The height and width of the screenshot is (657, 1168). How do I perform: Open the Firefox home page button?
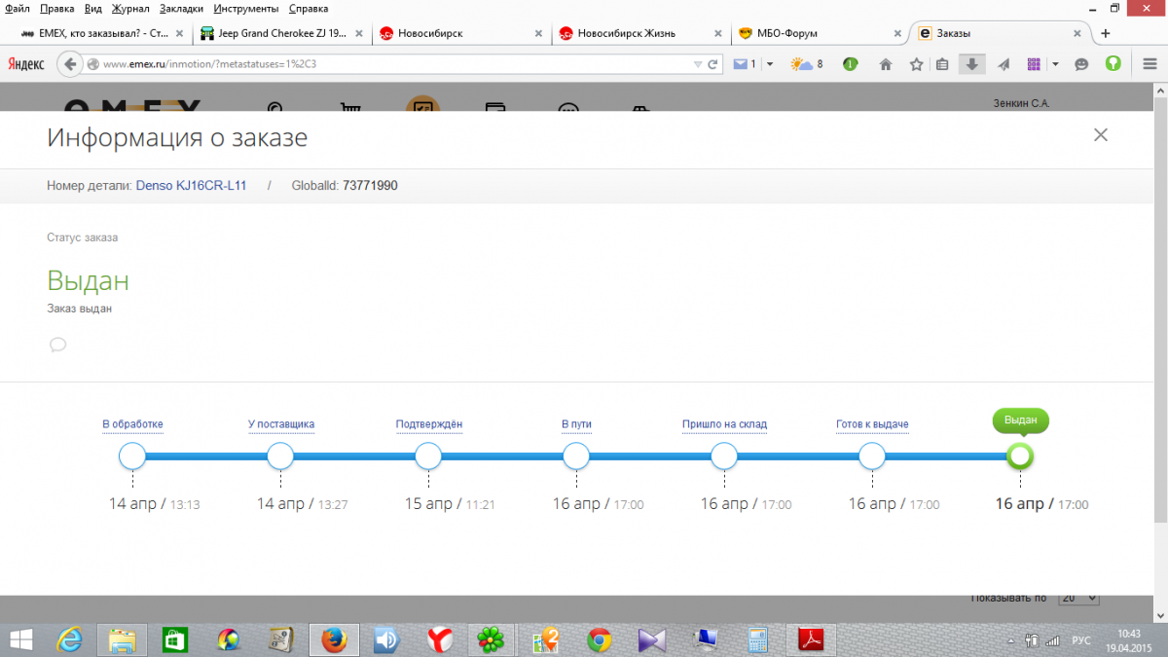point(886,64)
